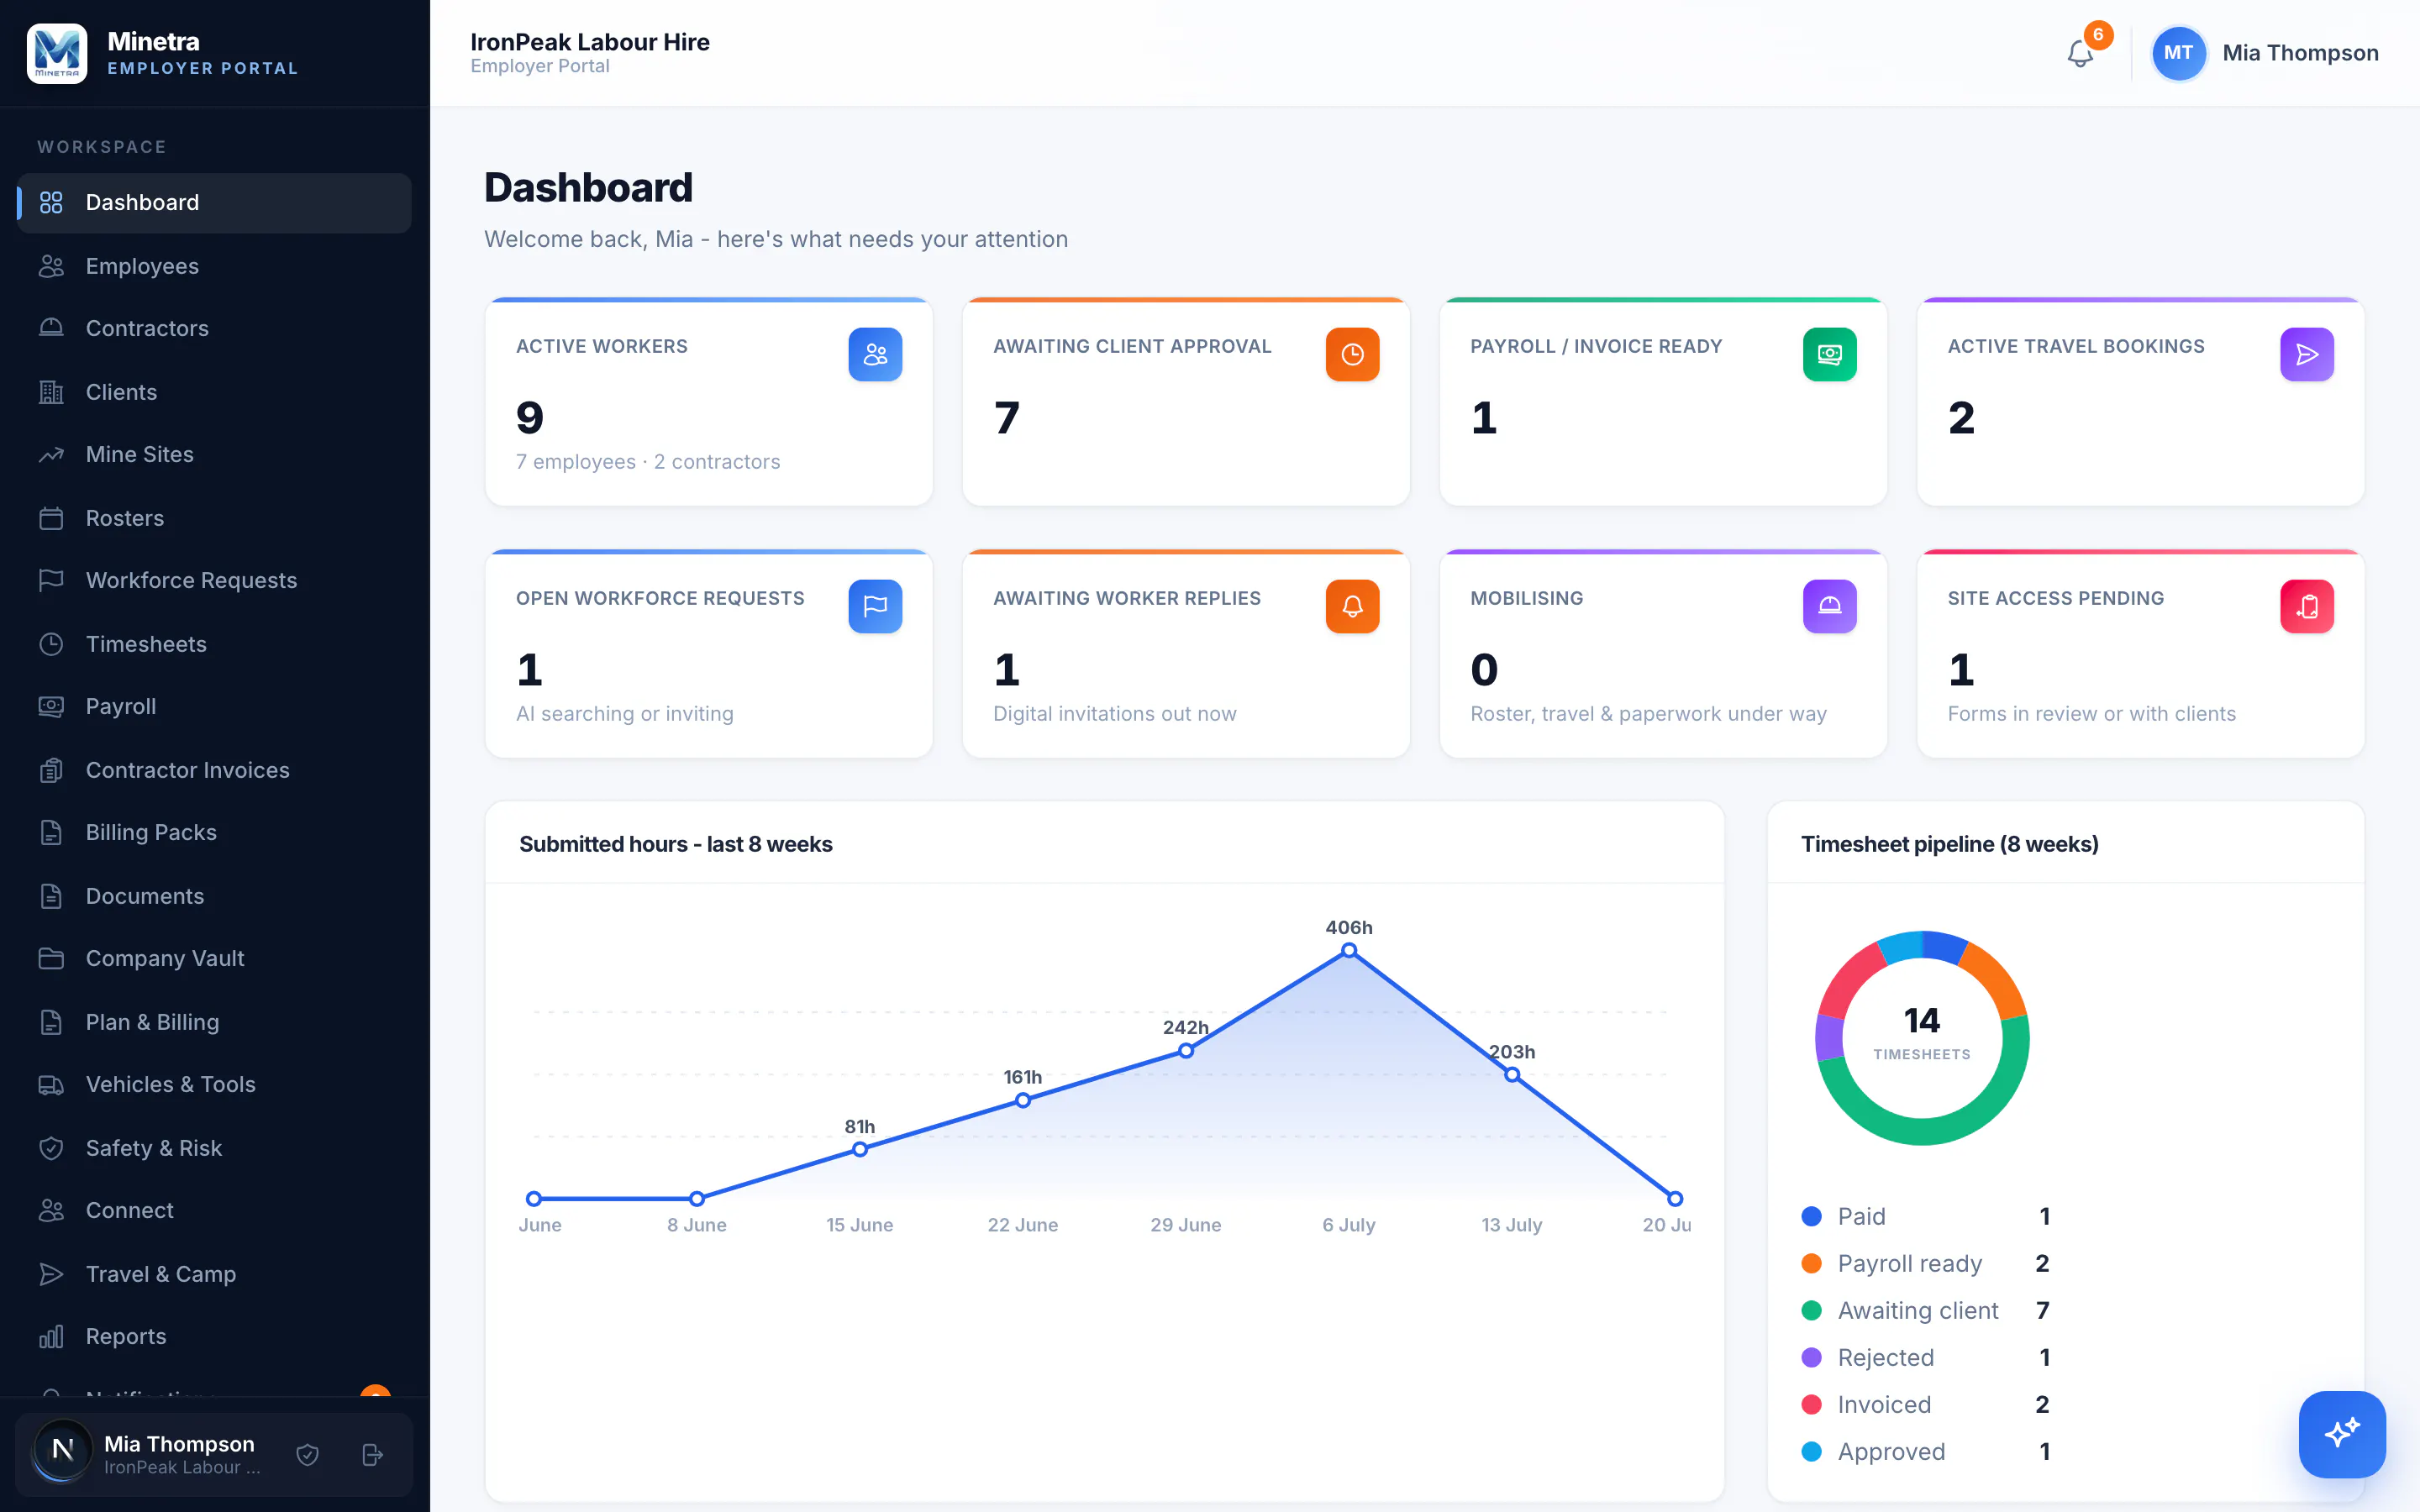Go to Dashboard in sidebar

pyautogui.click(x=214, y=203)
